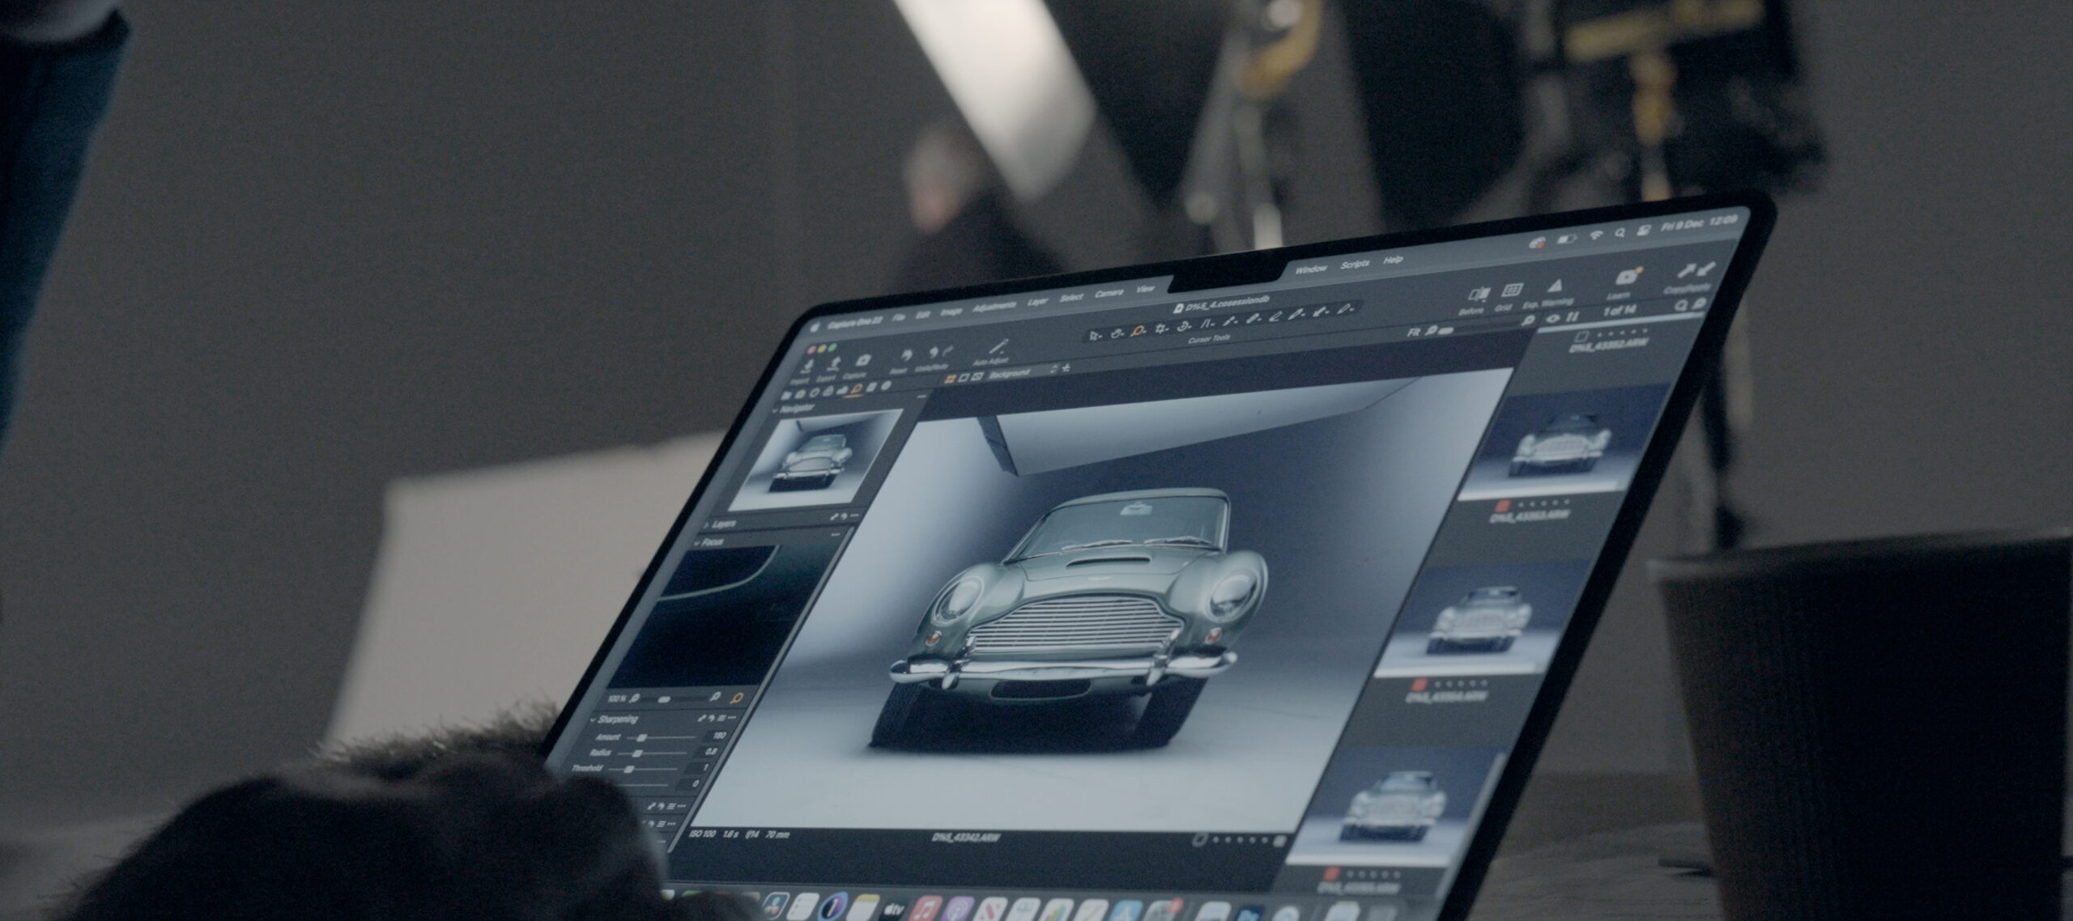Open the Help menu

point(1393,260)
